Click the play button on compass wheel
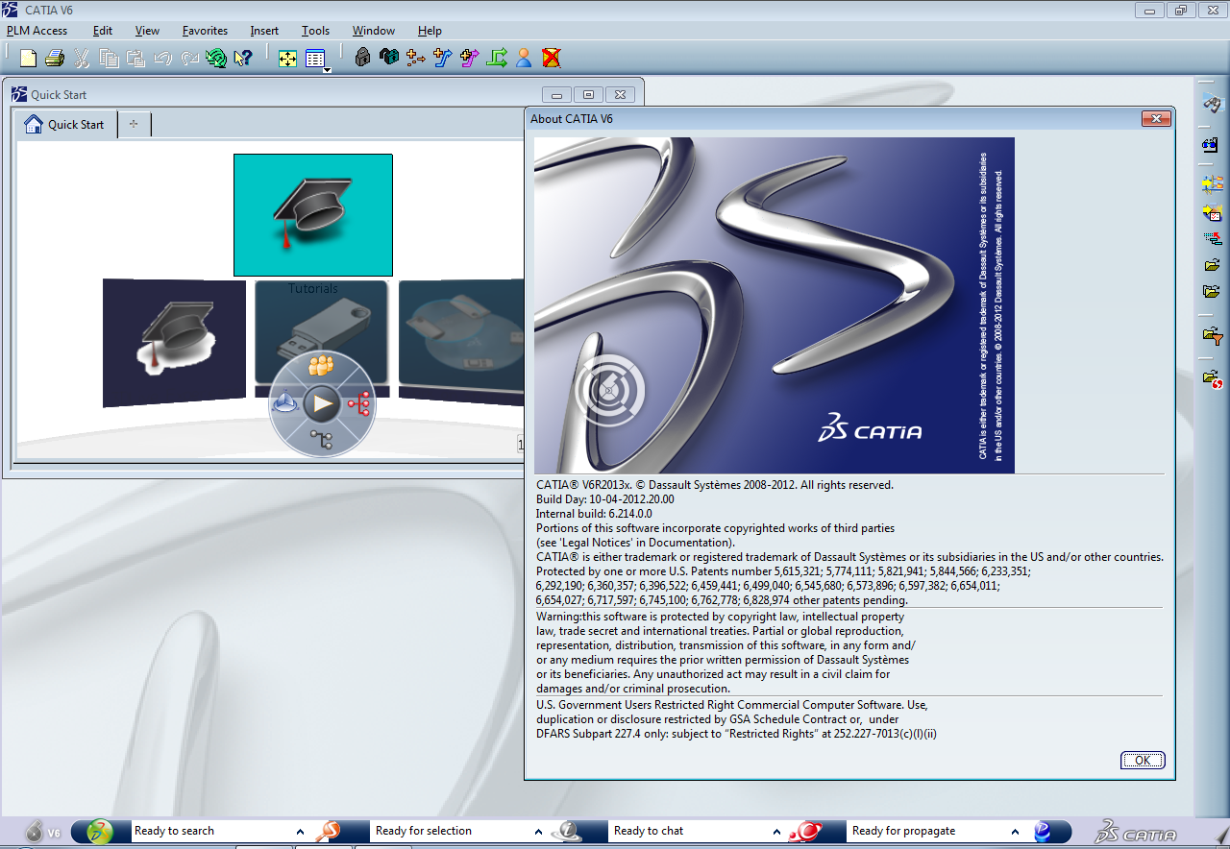The width and height of the screenshot is (1230, 849). coord(323,404)
